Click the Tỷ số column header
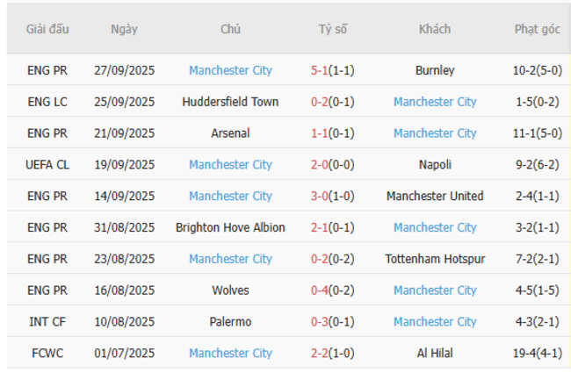The width and height of the screenshot is (571, 380). (x=332, y=29)
